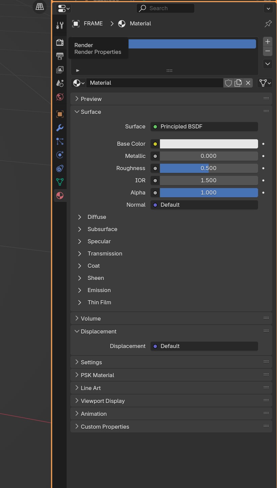277x488 pixels.
Task: Open the properties options dropdown at top right
Action: pyautogui.click(x=268, y=8)
